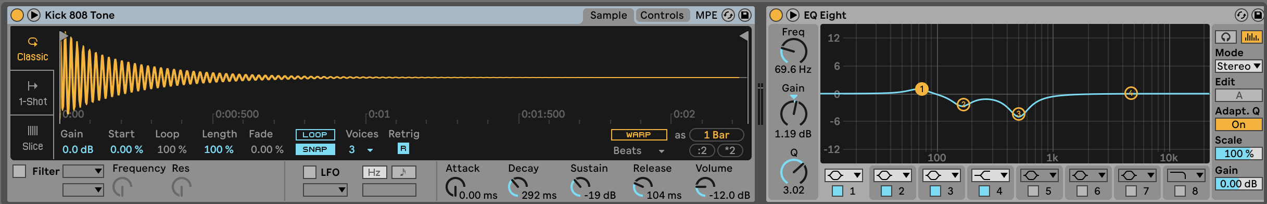Click the EQ headphone audition mode icon

click(x=1226, y=37)
